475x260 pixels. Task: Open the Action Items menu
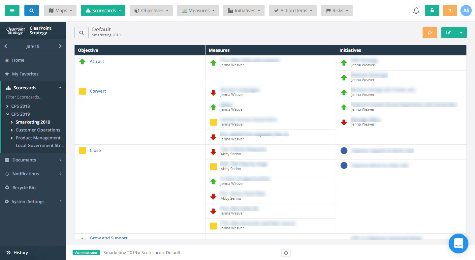click(293, 10)
